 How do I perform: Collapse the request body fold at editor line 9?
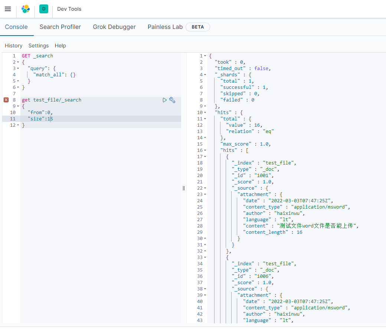tap(18, 106)
